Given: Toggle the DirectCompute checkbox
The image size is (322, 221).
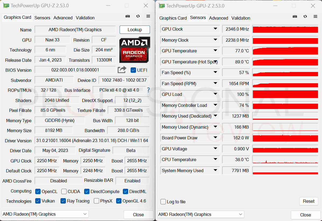Looking at the screenshot, I should (87, 191).
